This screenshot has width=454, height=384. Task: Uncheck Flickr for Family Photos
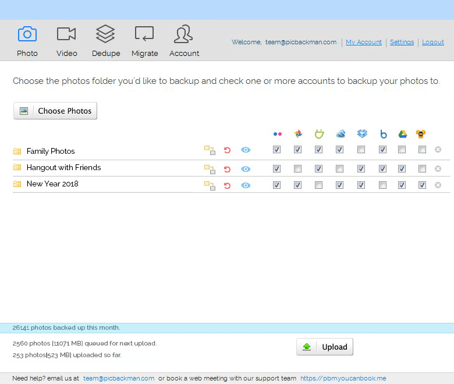click(x=277, y=150)
